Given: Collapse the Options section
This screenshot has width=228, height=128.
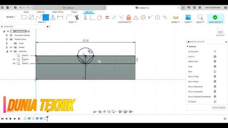Looking at the screenshot, I should [188, 47].
